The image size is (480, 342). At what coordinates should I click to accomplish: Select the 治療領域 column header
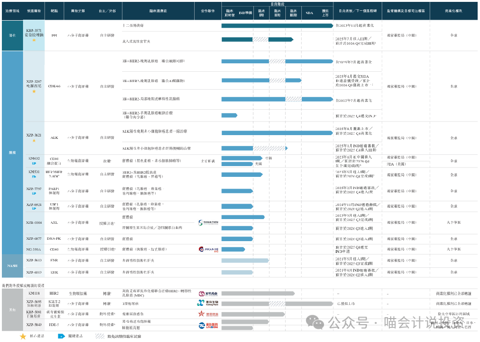point(12,10)
